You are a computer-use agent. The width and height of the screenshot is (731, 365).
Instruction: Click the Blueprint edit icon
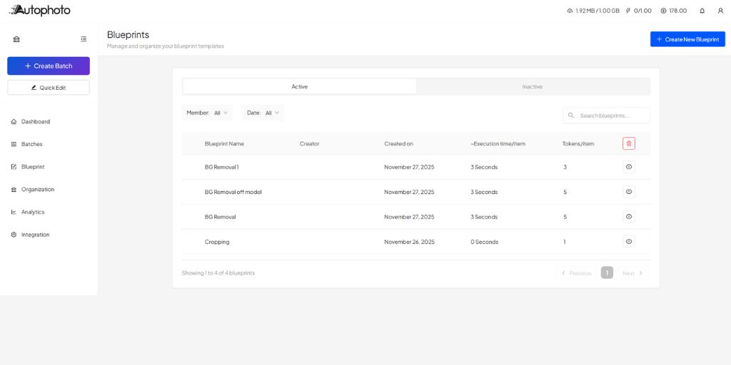14,167
